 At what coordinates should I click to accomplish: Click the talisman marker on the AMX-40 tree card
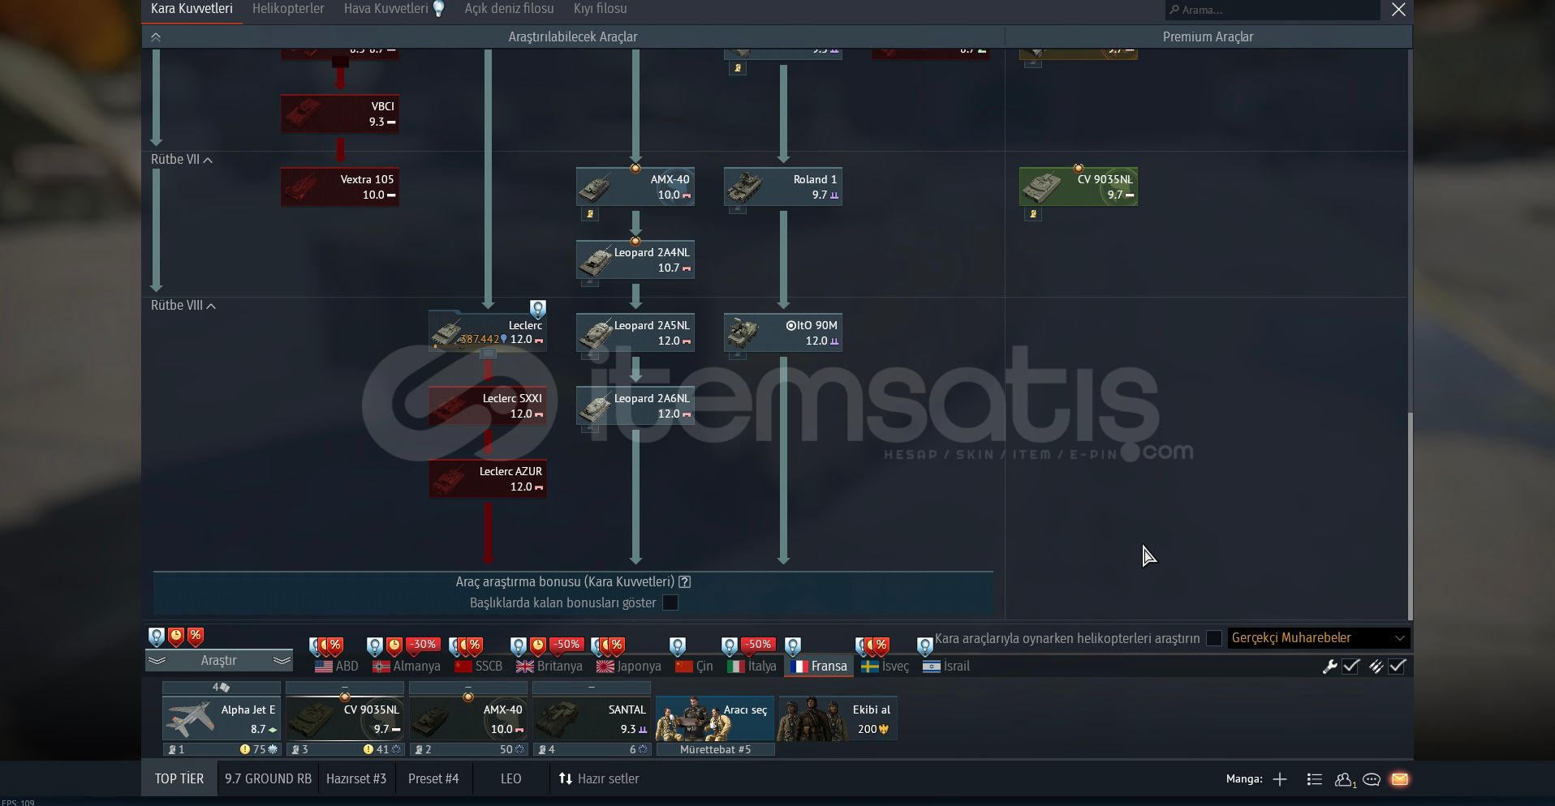click(x=635, y=169)
